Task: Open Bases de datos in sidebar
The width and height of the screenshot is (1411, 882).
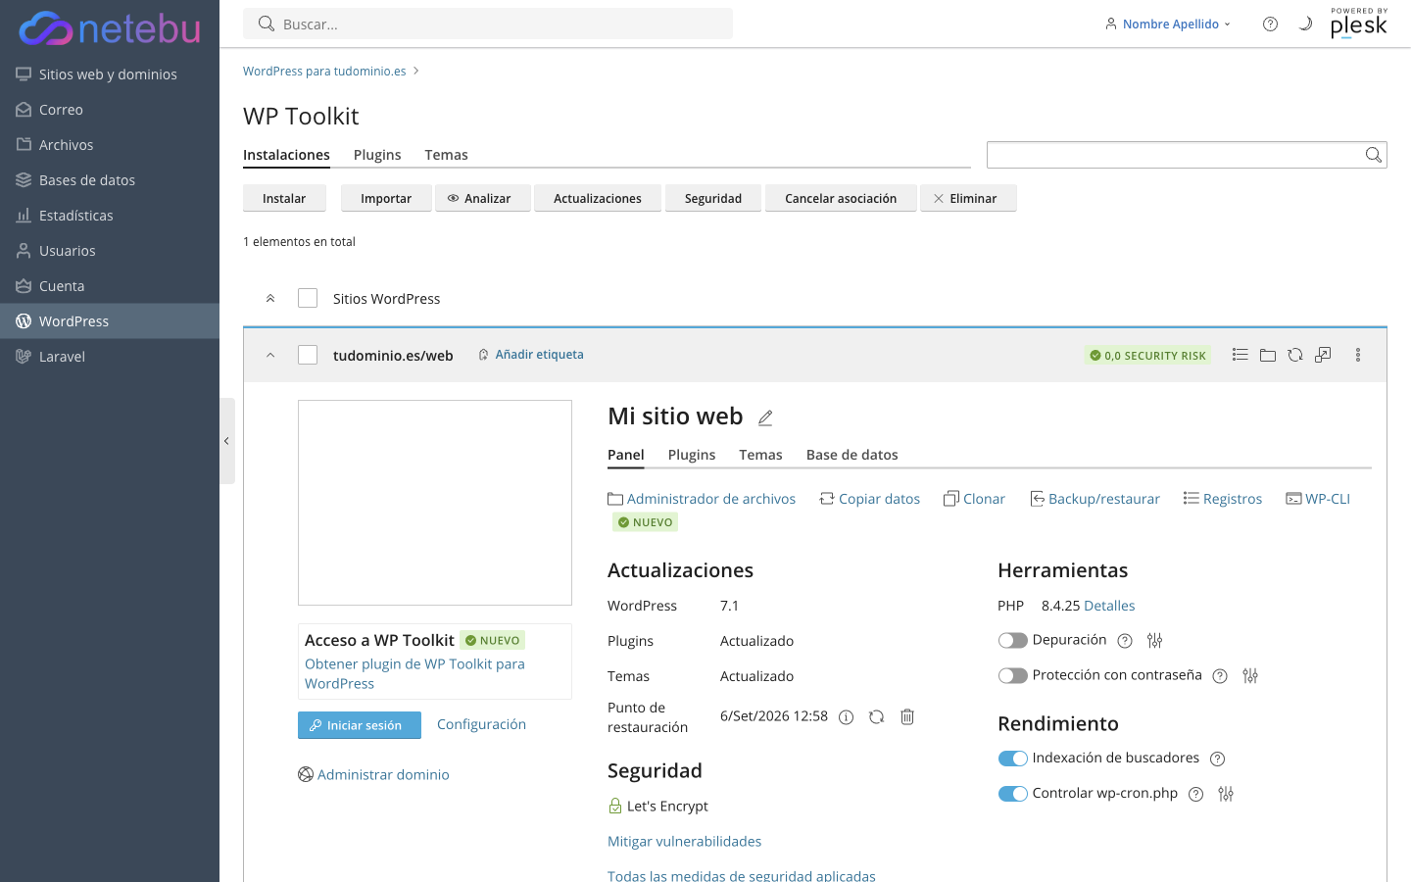Action: tap(110, 180)
